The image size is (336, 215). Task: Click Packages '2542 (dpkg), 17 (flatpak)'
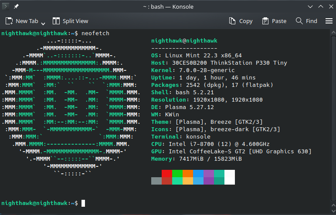tap(230, 85)
